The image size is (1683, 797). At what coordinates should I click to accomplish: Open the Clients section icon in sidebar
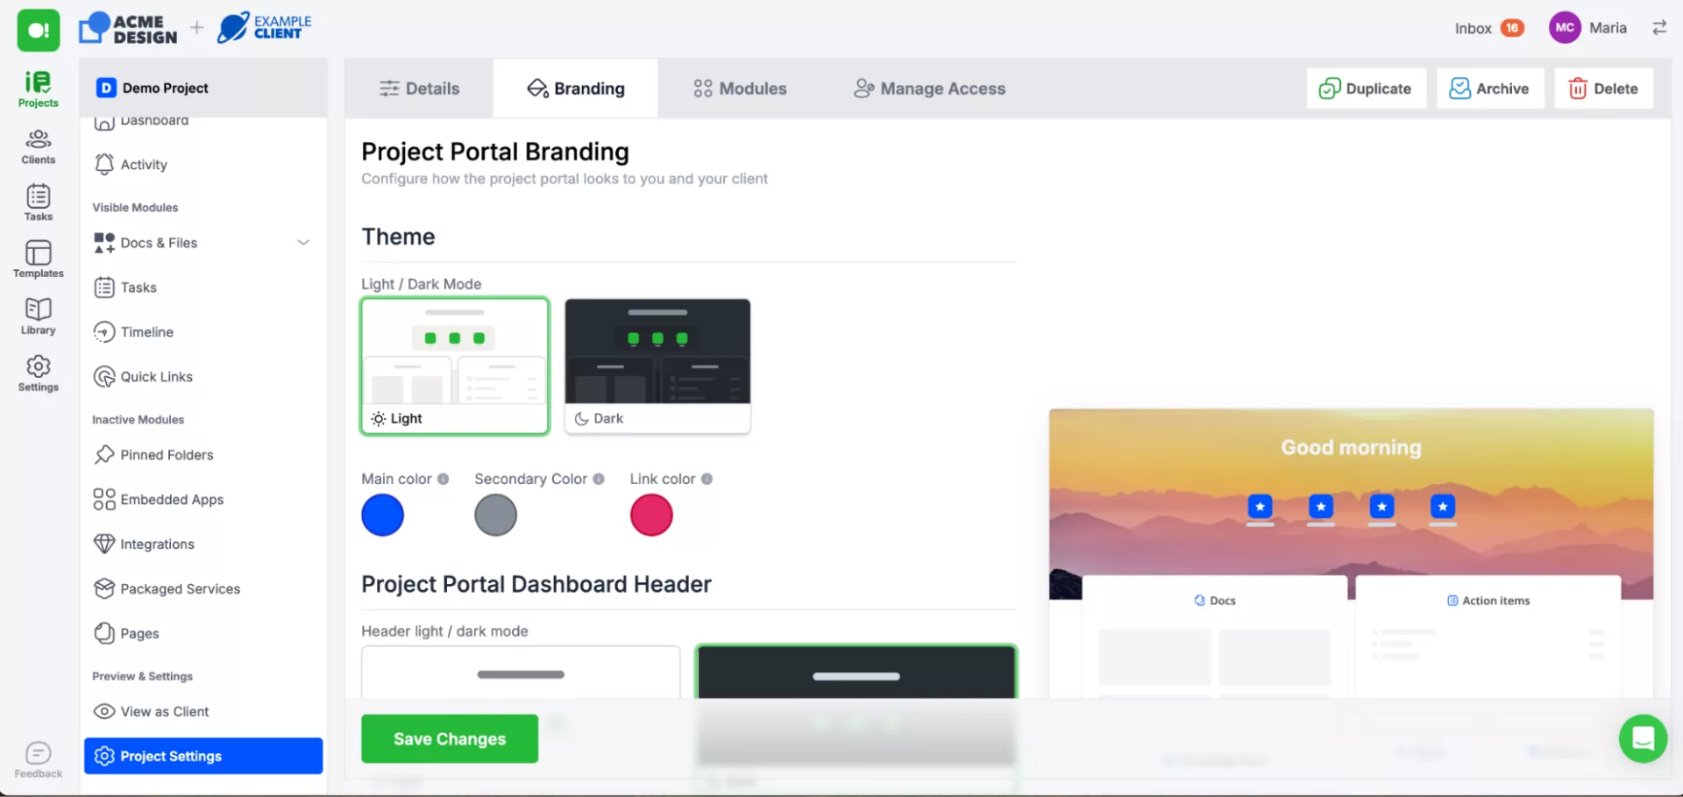click(x=38, y=146)
